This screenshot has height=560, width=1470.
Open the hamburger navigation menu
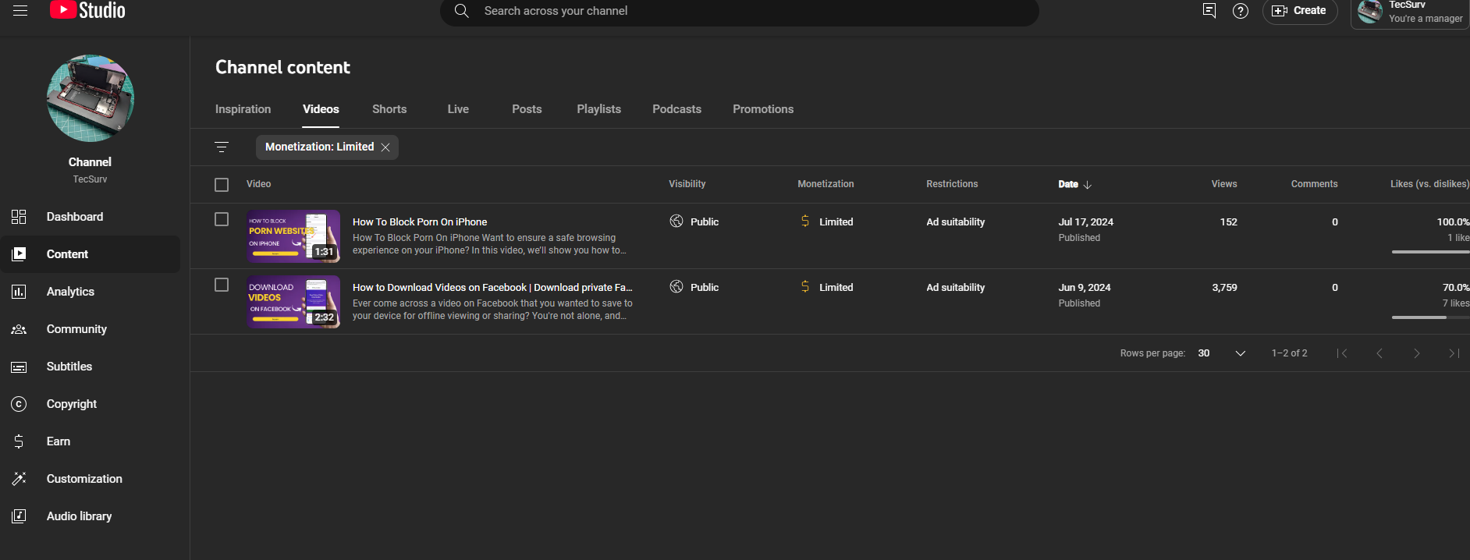pyautogui.click(x=20, y=10)
